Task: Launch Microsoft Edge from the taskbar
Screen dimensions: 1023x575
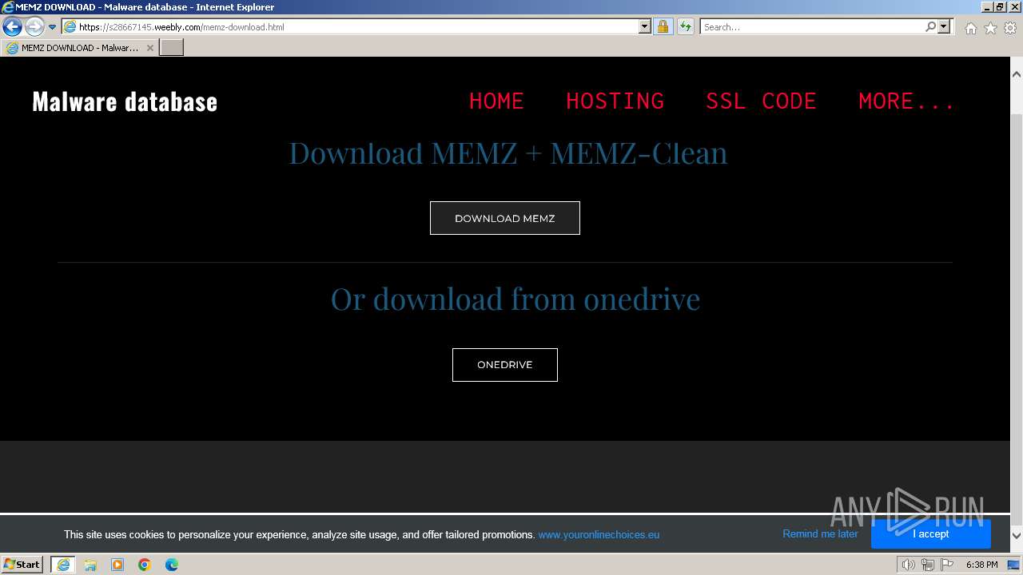Action: [172, 565]
